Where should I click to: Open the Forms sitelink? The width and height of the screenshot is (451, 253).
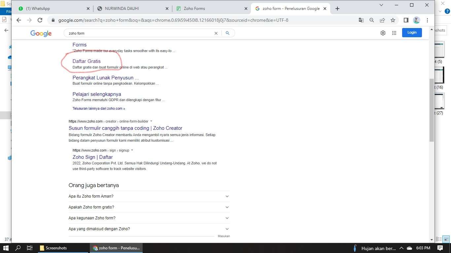pyautogui.click(x=80, y=45)
